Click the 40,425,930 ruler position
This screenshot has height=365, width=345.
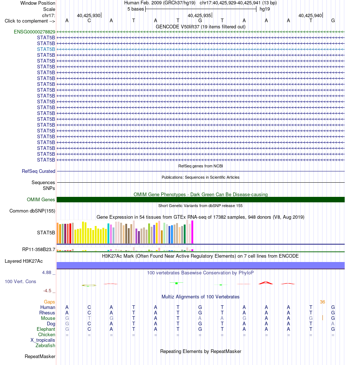(89, 16)
